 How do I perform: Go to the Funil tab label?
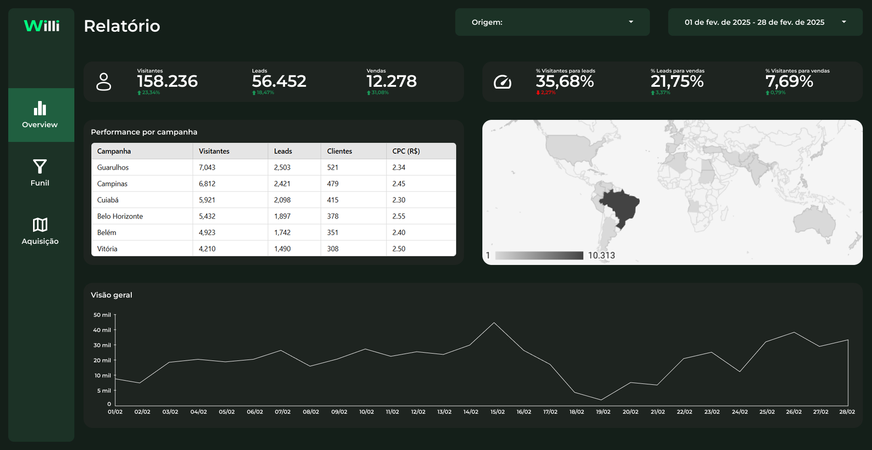(x=40, y=183)
